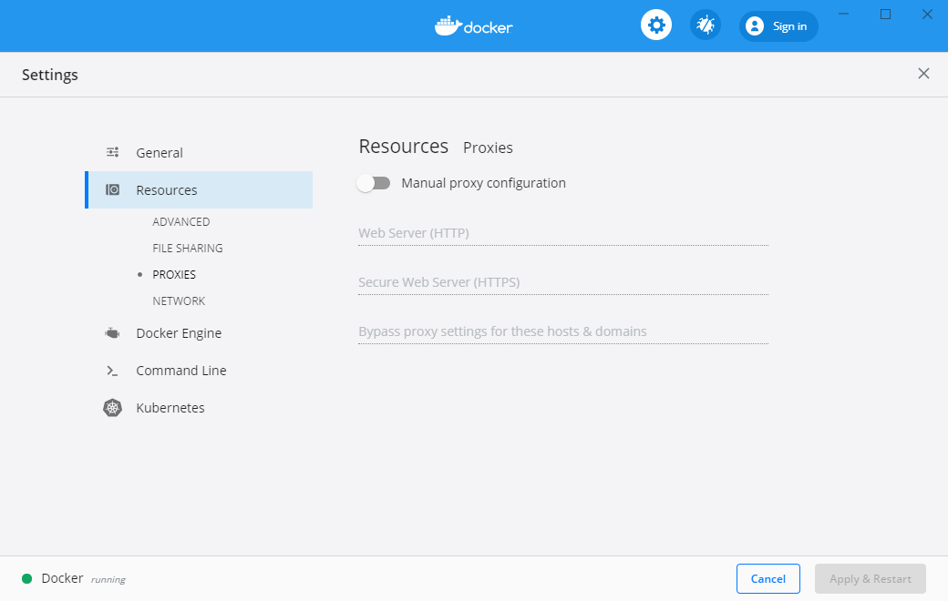Viewport: 948px width, 601px height.
Task: Click the Sign in button
Action: (778, 26)
